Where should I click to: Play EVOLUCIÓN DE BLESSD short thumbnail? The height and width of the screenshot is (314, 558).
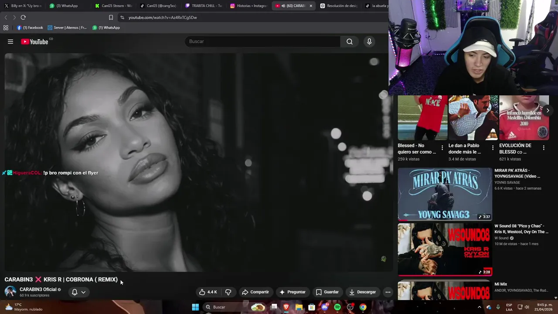(524, 118)
